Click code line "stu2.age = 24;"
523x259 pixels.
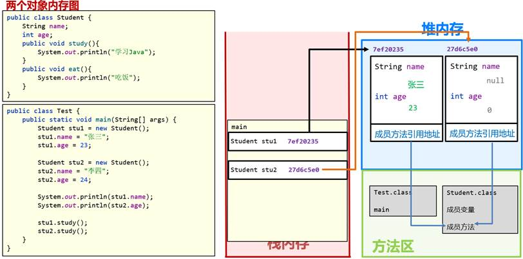64,179
